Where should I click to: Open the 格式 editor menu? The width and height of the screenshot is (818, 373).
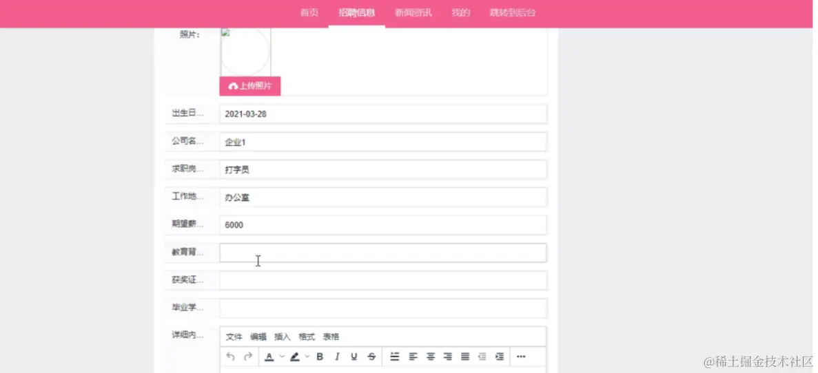307,337
